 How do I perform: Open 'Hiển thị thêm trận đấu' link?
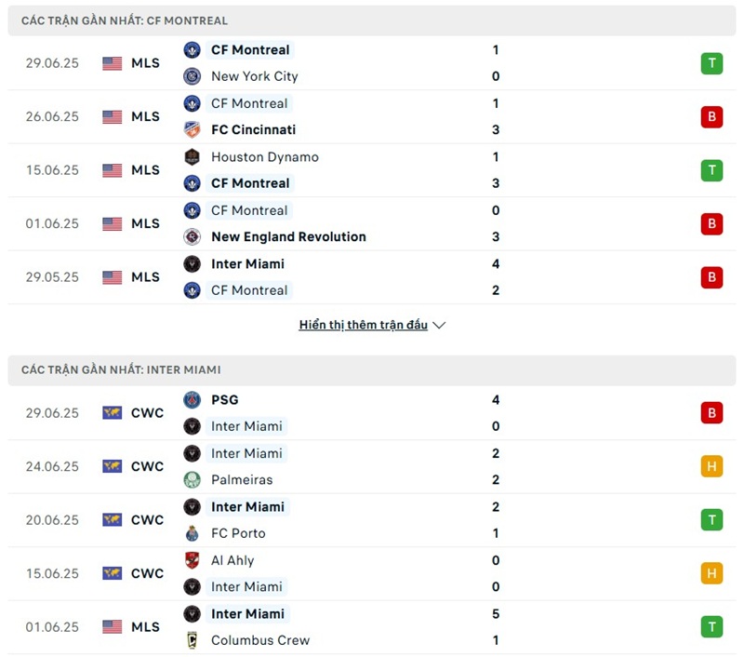click(363, 325)
